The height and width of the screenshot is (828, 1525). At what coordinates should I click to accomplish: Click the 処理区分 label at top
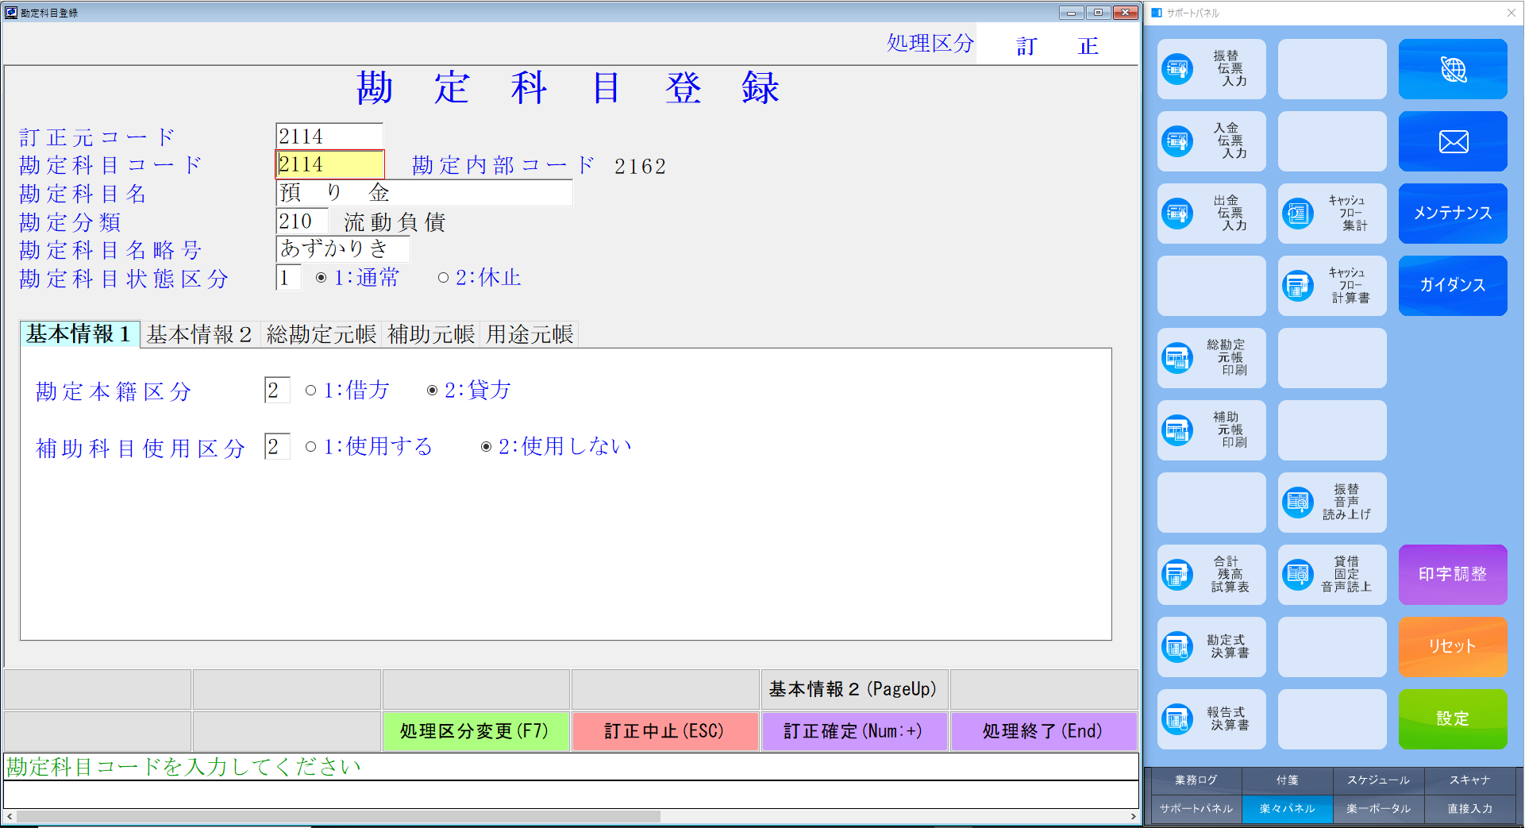tap(930, 44)
